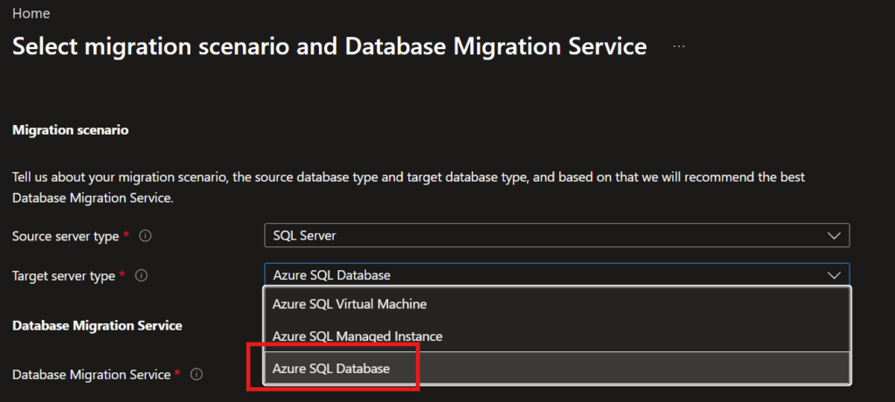Viewport: 895px width, 402px height.
Task: Click the Home breadcrumb link
Action: click(x=31, y=14)
